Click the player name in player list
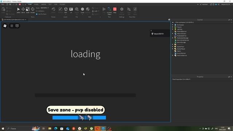 tap(159, 34)
